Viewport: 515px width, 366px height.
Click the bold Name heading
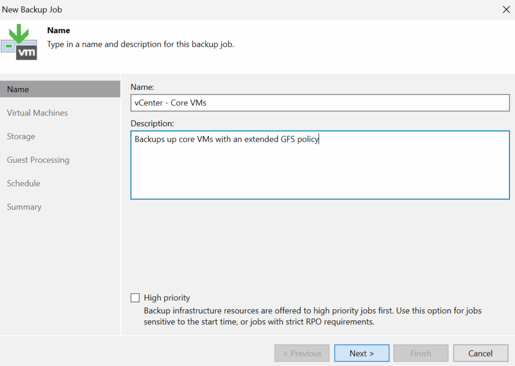coord(58,30)
